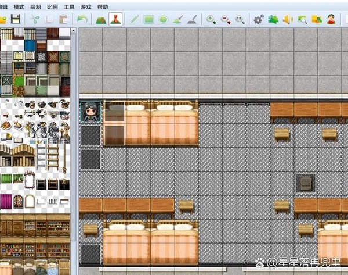This screenshot has height=275, width=348.
Task: Open the 绘制 menu
Action: click(x=35, y=7)
